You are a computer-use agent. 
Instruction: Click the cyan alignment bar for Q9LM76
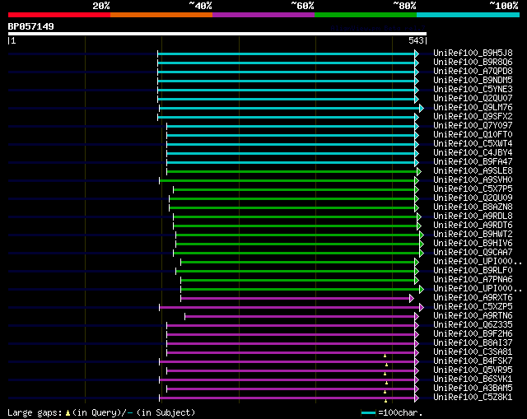point(290,109)
